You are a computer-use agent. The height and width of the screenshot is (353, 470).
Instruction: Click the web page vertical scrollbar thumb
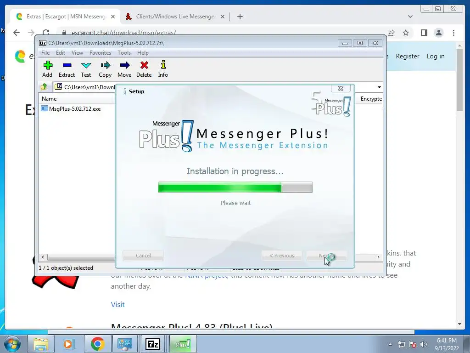[459, 80]
